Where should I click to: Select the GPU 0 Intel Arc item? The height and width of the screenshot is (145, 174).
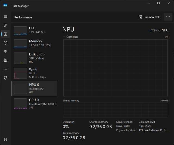click(34, 103)
